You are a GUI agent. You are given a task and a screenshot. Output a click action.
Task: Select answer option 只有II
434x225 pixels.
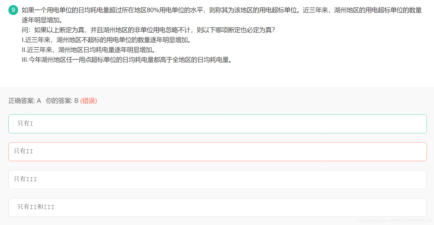click(218, 152)
